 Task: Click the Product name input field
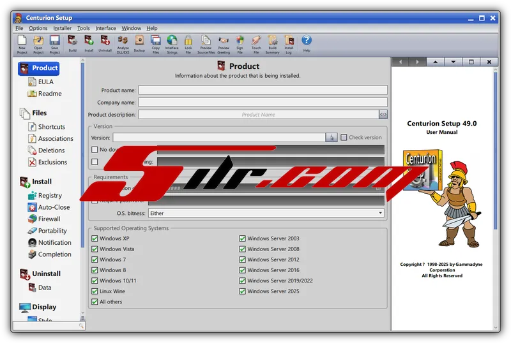(x=263, y=90)
